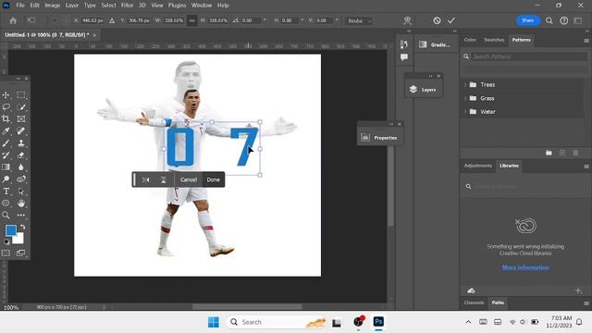Screen dimensions: 592x333
Task: Select the Ellipse shape tool
Action: pos(6,203)
